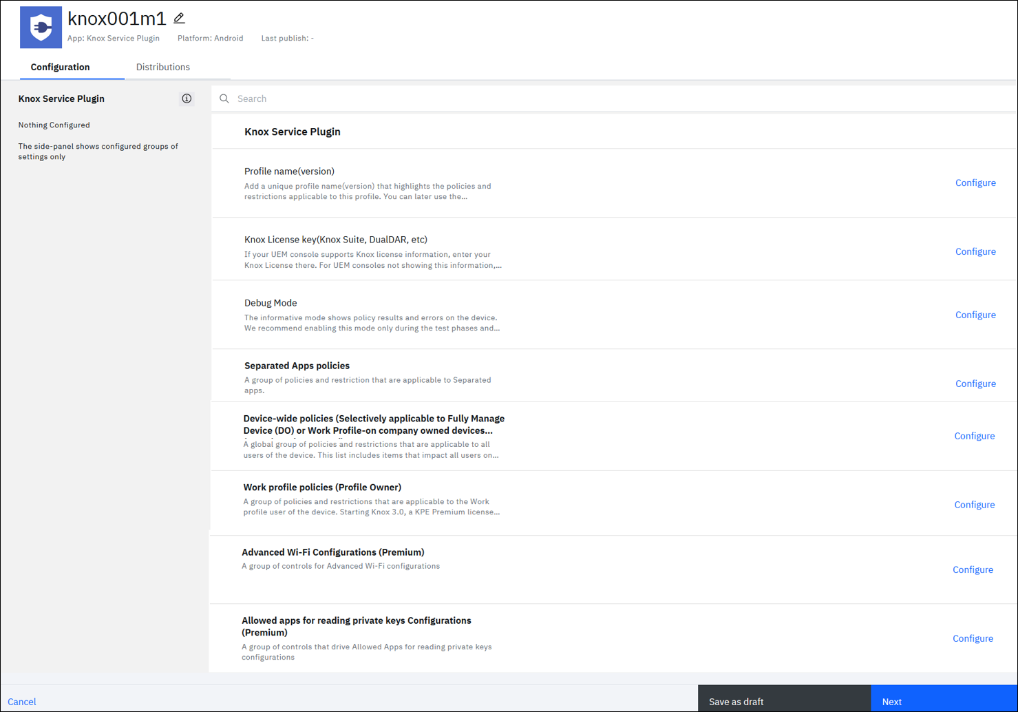Configure Profile name(version)
The height and width of the screenshot is (712, 1018).
[975, 182]
